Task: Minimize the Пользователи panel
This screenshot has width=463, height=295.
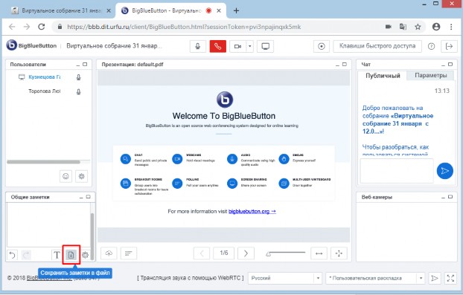Action: pyautogui.click(x=78, y=65)
